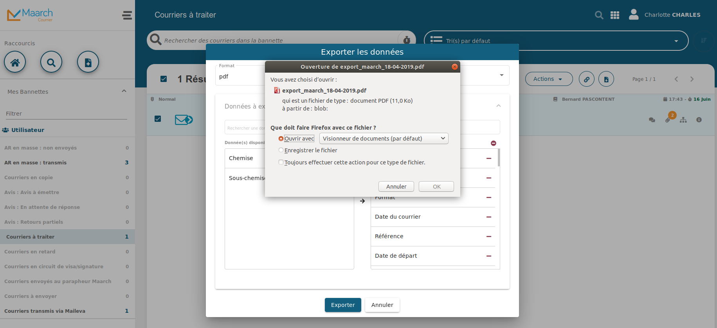
Task: Click the new document shortcut icon
Action: point(88,62)
